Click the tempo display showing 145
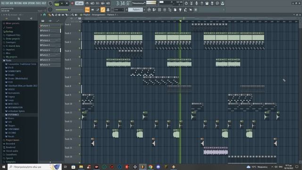Image resolution: width=302 pixels, height=170 pixels. tap(79, 3)
